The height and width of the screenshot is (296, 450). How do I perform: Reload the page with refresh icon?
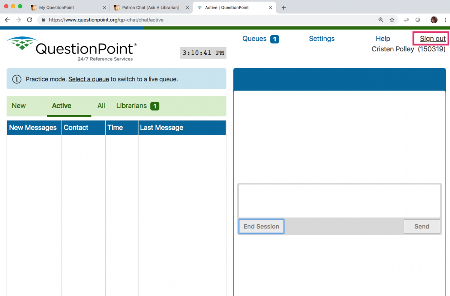pos(30,20)
